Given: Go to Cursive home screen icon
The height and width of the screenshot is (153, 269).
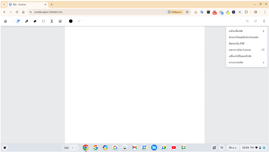Looking at the screenshot, I should click(5, 21).
